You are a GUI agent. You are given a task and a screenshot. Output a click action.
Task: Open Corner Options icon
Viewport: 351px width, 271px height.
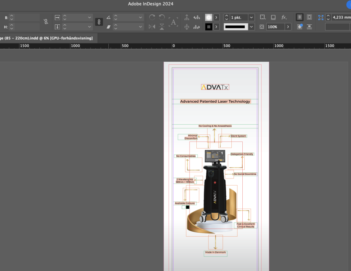(x=263, y=17)
